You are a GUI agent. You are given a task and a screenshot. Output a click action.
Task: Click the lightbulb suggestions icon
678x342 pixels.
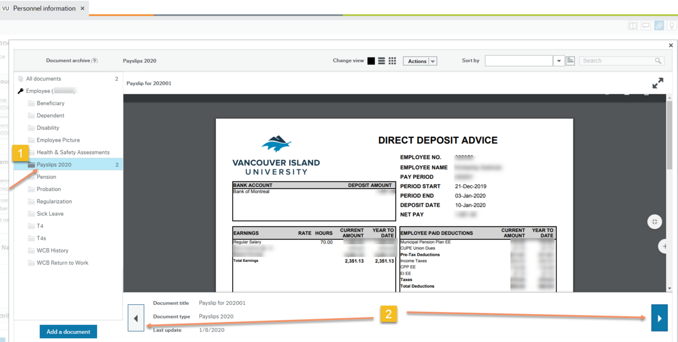[671, 25]
